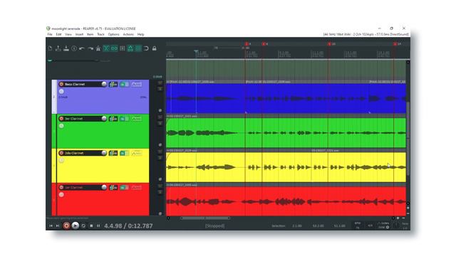
Task: Open project settings from the info icon
Action: [74, 48]
